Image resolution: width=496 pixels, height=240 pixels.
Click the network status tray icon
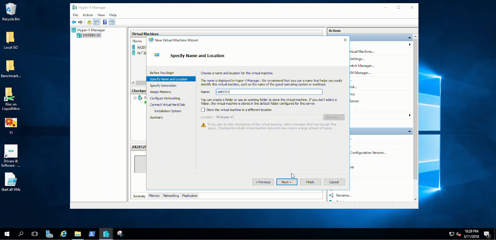[x=452, y=234]
